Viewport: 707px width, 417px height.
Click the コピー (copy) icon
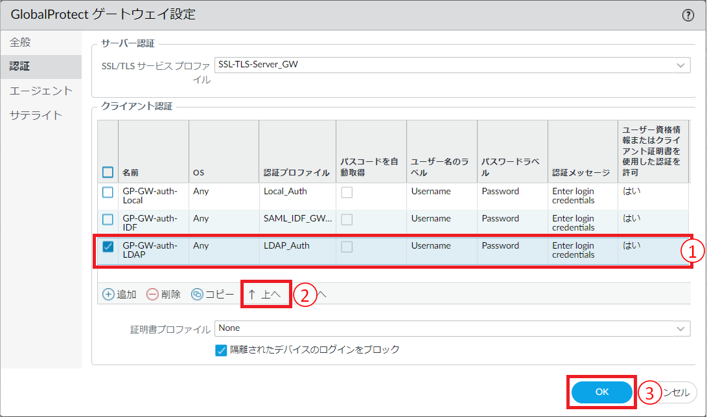point(197,295)
